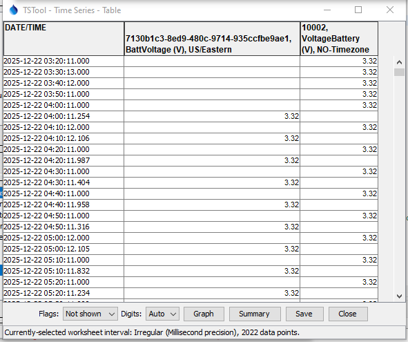
Task: Minimize the Time Series Table window
Action: tap(327, 10)
